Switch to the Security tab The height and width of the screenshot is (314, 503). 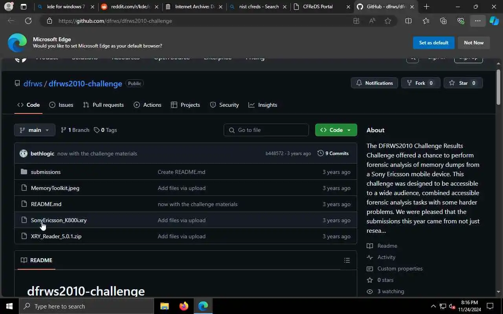(x=224, y=105)
